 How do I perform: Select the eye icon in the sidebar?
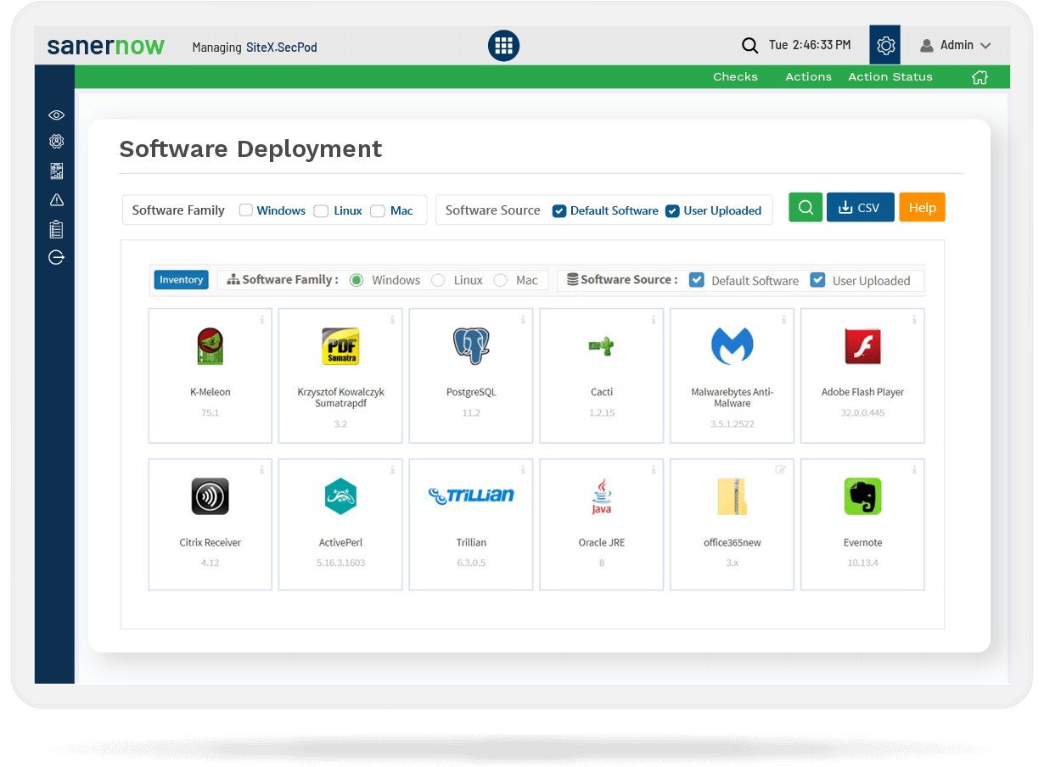[x=55, y=115]
